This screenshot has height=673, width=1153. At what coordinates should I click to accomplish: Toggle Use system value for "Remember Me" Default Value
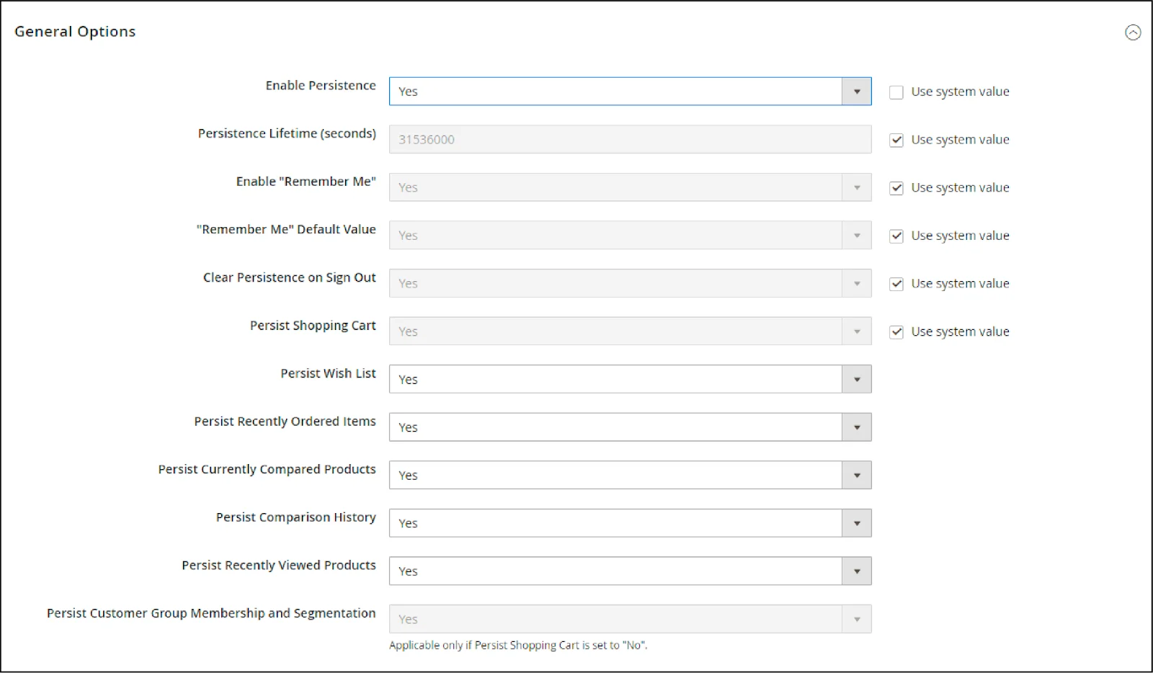pos(896,236)
